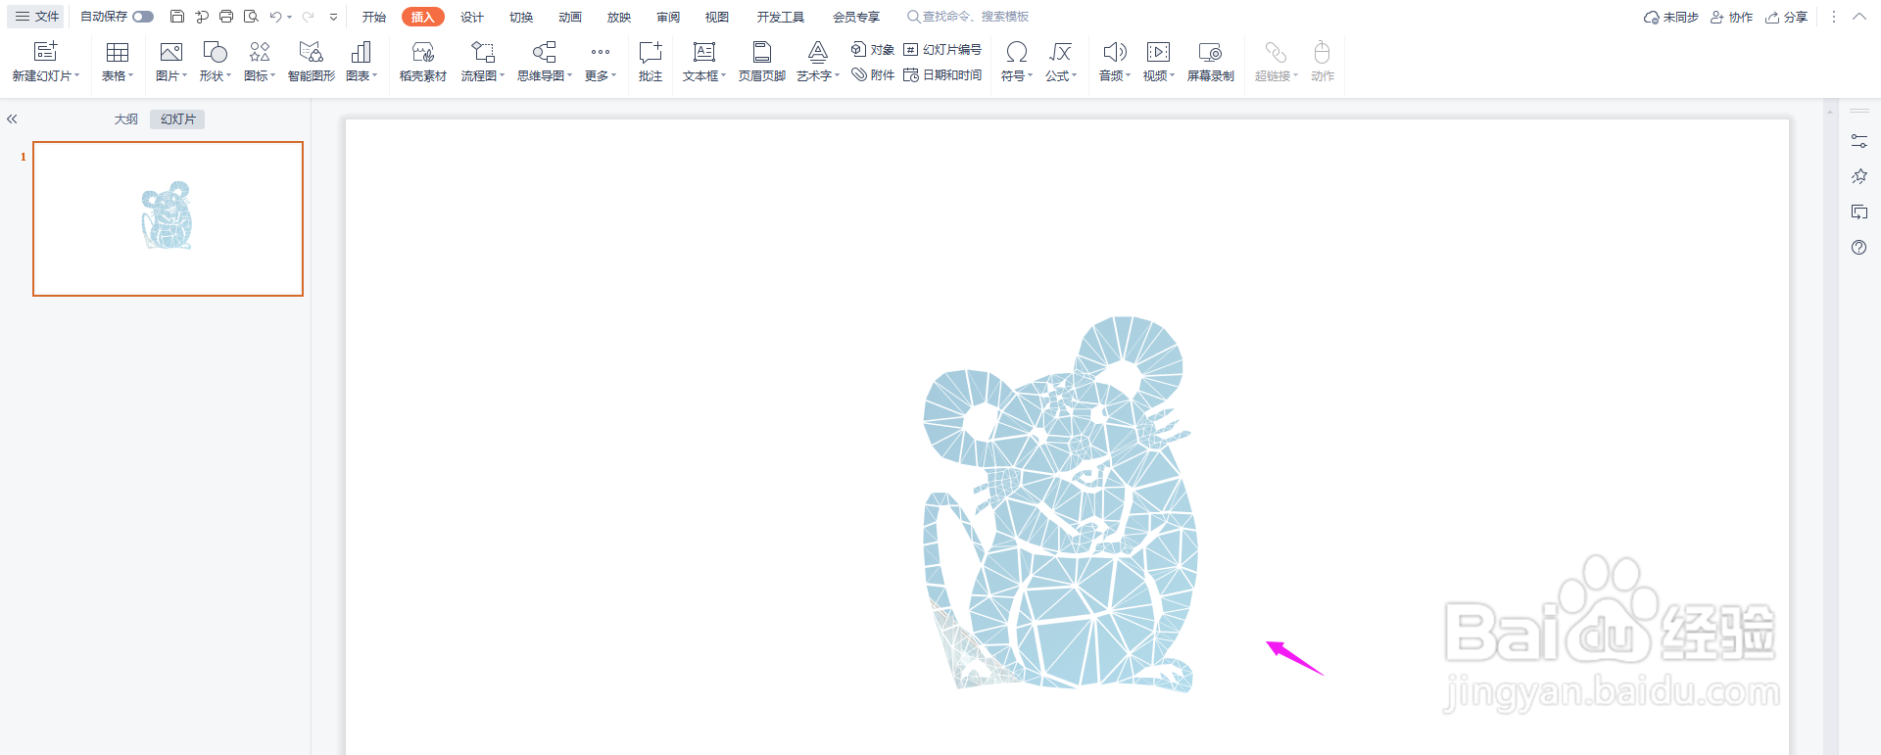The width and height of the screenshot is (1881, 755).
Task: Collapse the ribbon with the top-right chevron
Action: click(x=1858, y=17)
